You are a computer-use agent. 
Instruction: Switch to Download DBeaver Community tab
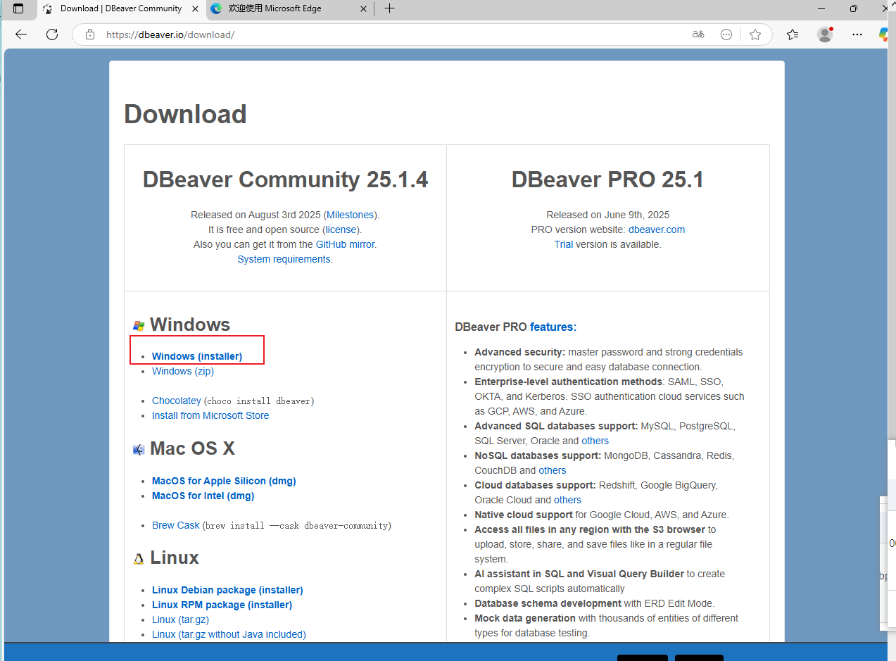[x=121, y=8]
